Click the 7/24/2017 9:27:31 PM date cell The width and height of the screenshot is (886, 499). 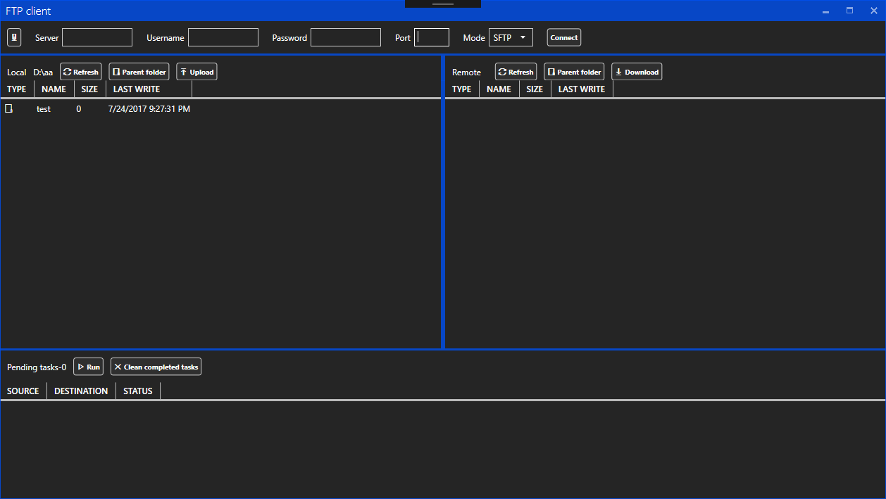click(149, 109)
